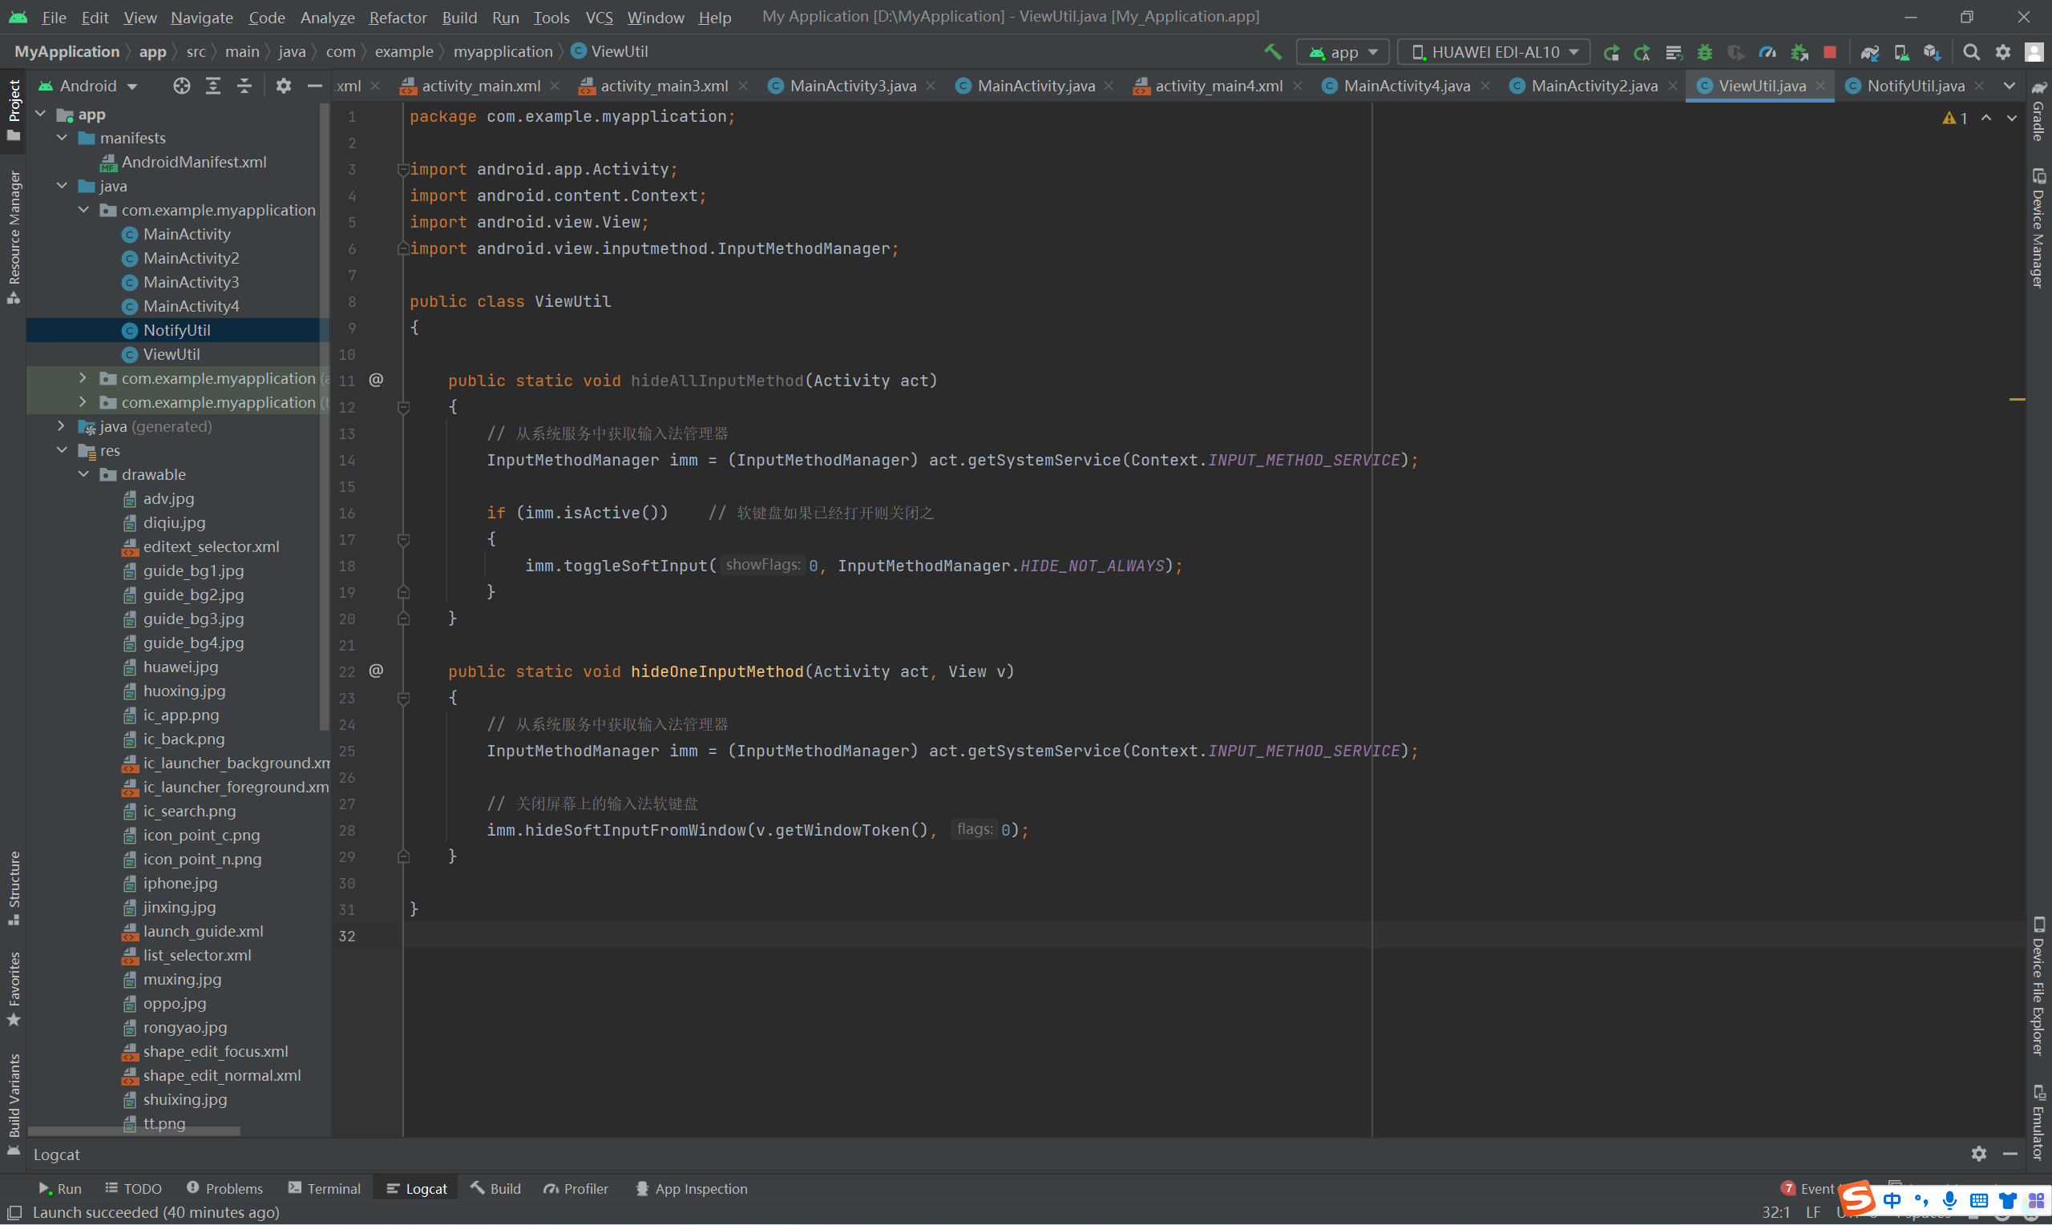
Task: Open the Terminal tool window button
Action: tap(324, 1189)
